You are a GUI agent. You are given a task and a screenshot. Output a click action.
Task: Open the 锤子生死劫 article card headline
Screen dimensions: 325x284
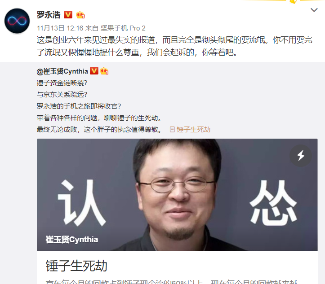76,266
